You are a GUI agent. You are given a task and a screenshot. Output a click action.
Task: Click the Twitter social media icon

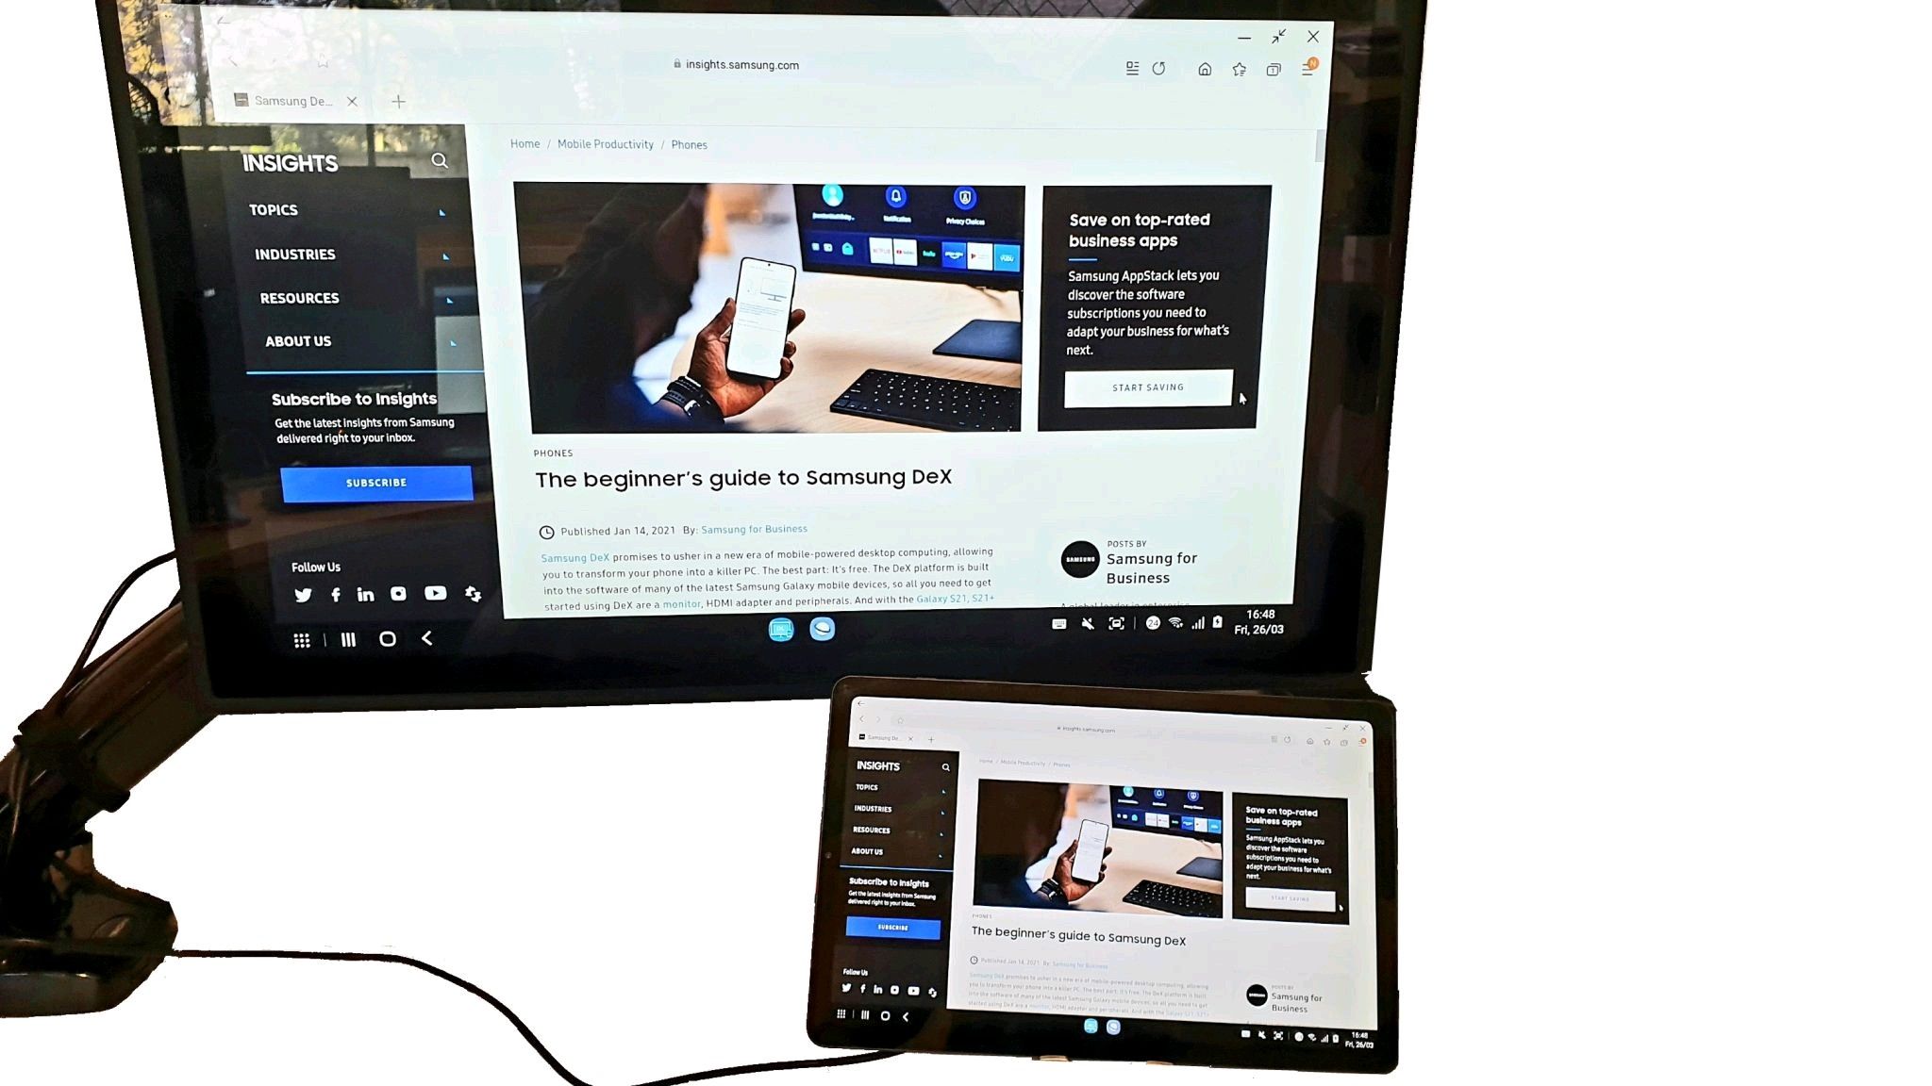point(304,594)
